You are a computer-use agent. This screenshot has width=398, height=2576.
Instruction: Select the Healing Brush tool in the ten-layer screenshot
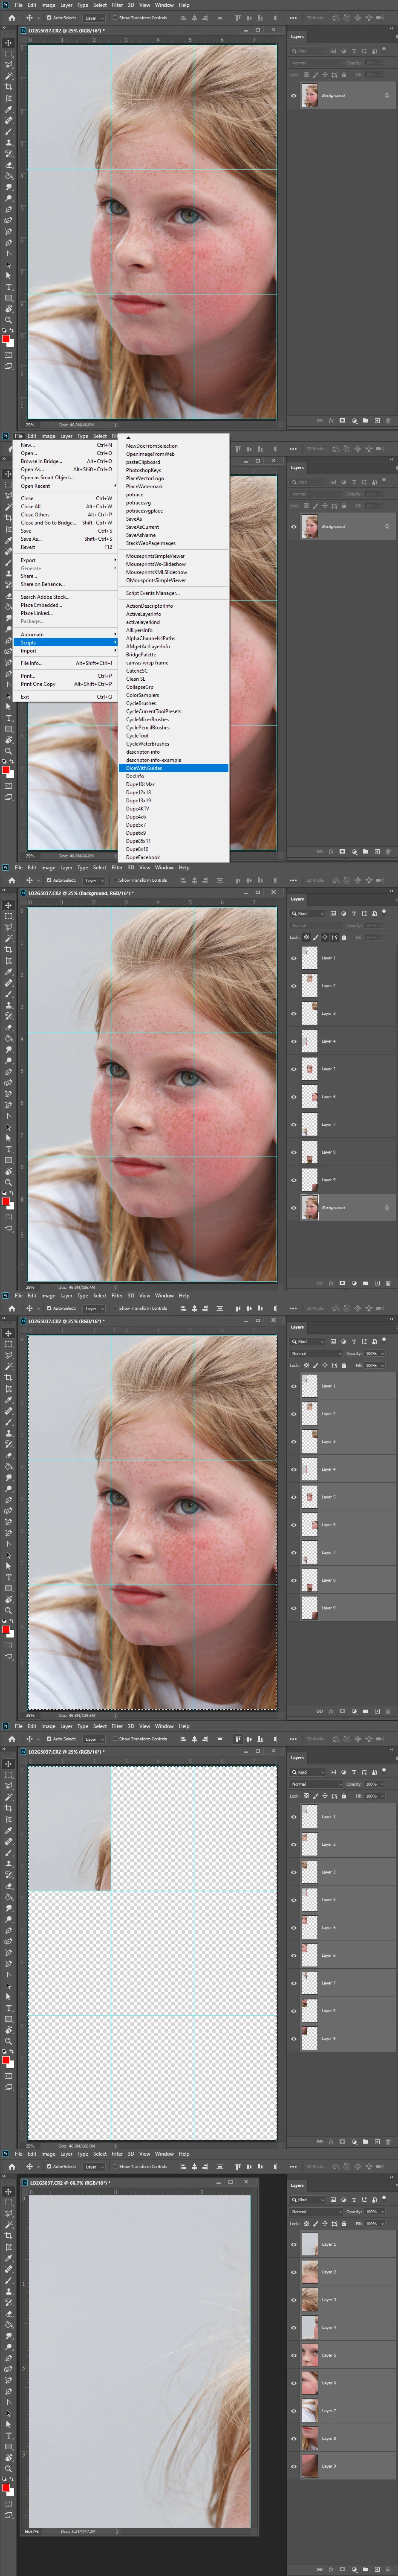[8, 983]
